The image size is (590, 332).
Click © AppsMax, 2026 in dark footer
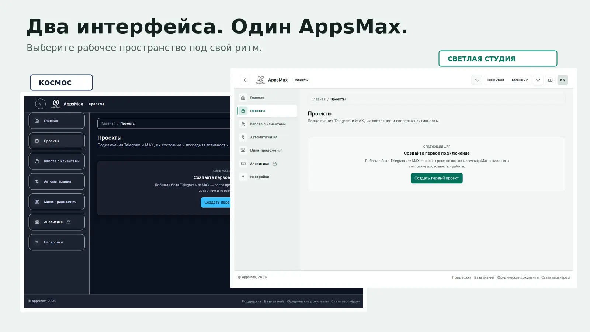pos(42,301)
